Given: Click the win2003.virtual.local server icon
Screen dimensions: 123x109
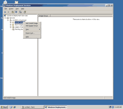Looking at the screenshot, I should (x=11, y=20).
